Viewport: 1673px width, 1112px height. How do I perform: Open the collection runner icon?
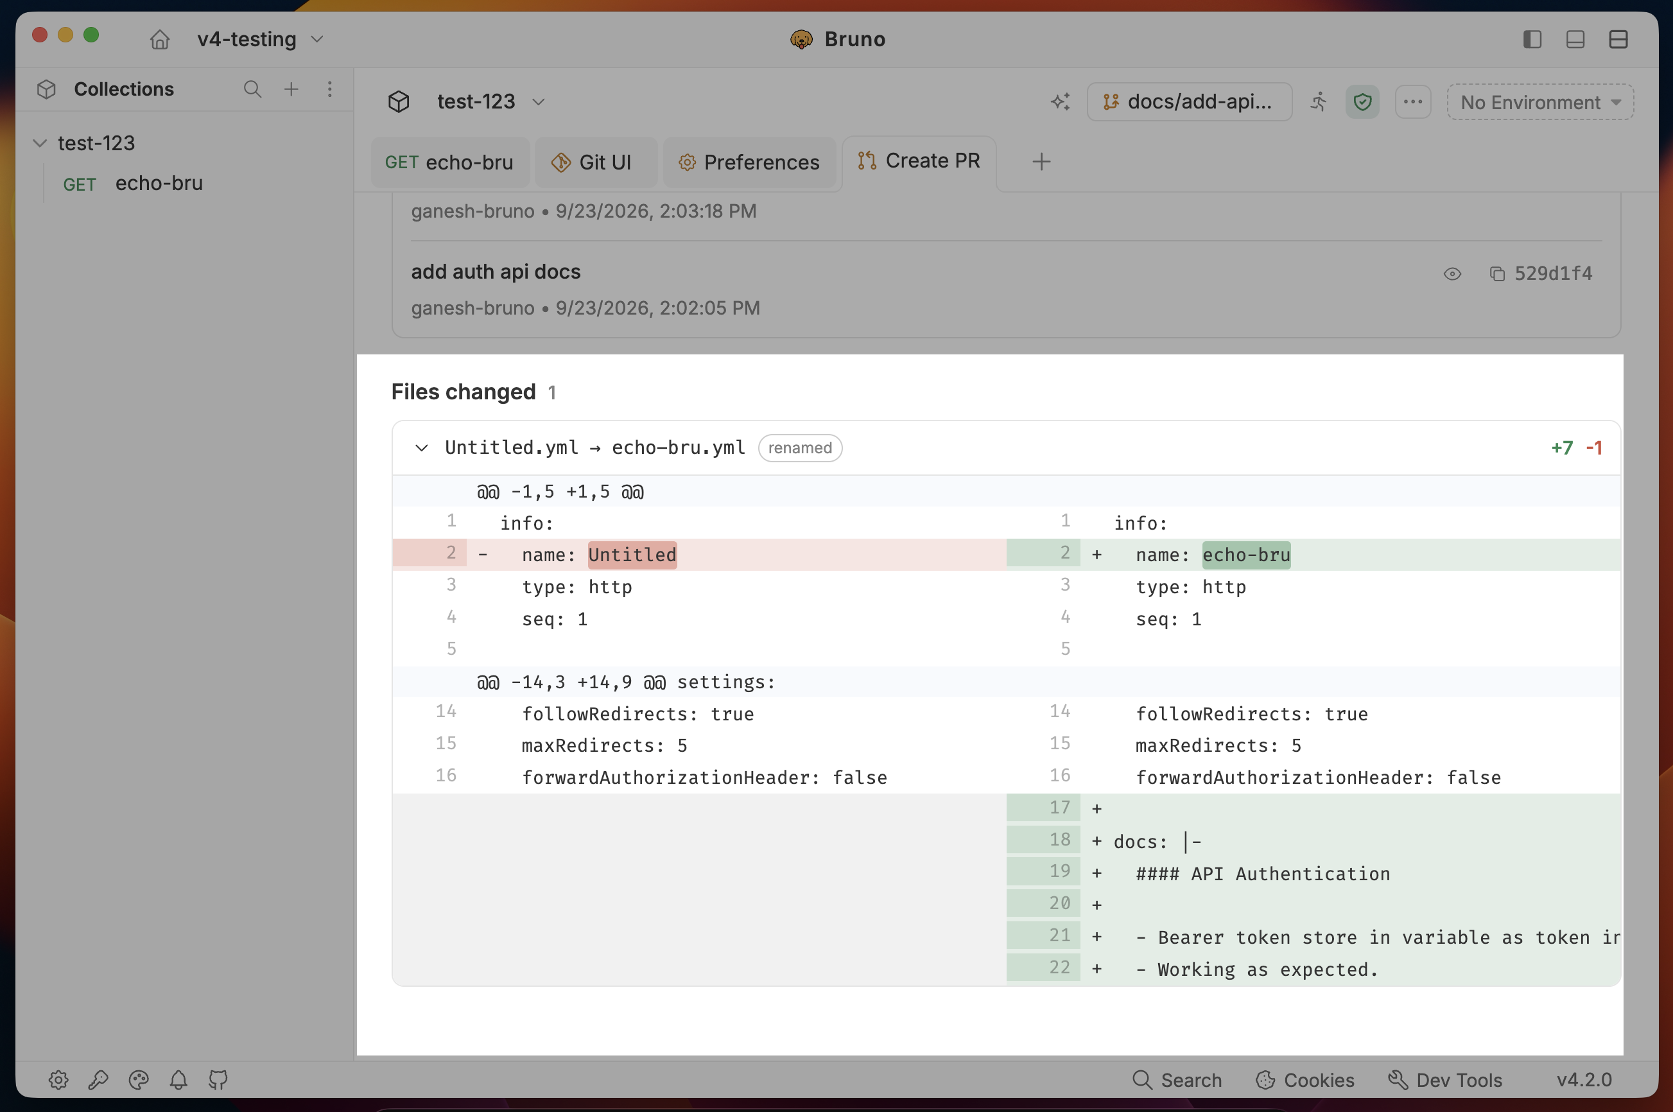(x=1319, y=101)
